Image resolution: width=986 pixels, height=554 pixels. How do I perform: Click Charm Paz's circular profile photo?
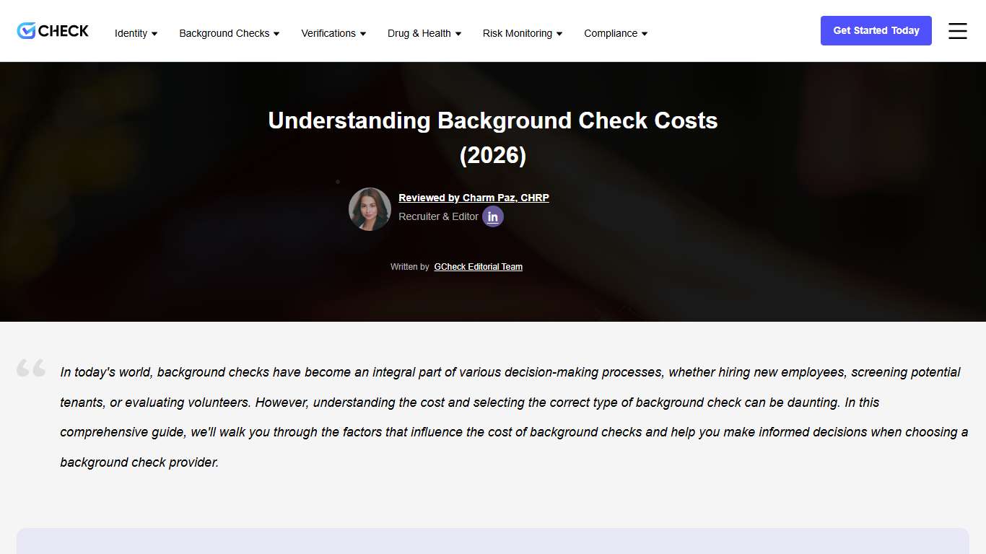coord(370,209)
